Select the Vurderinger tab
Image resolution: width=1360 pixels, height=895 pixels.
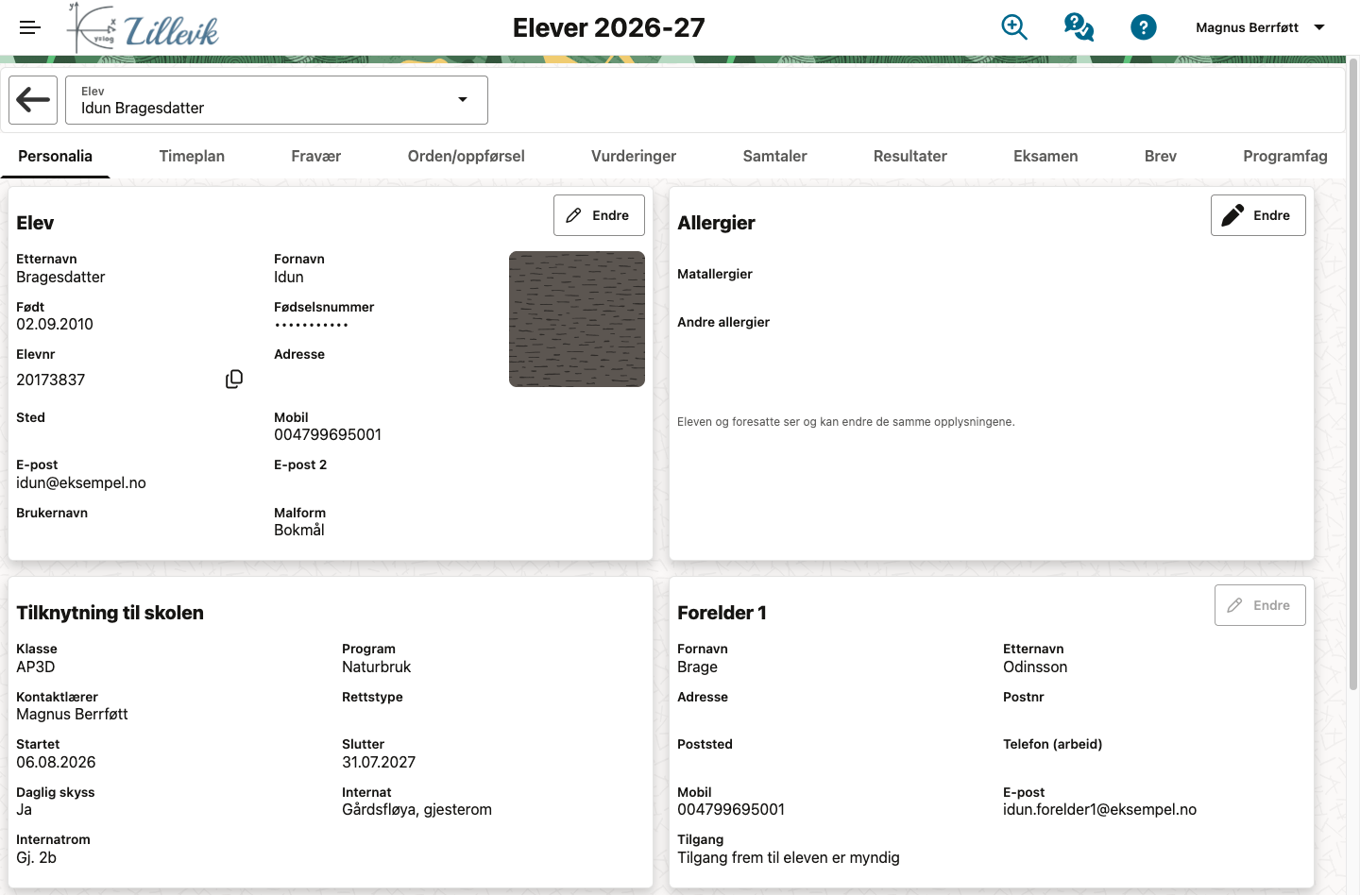point(634,157)
